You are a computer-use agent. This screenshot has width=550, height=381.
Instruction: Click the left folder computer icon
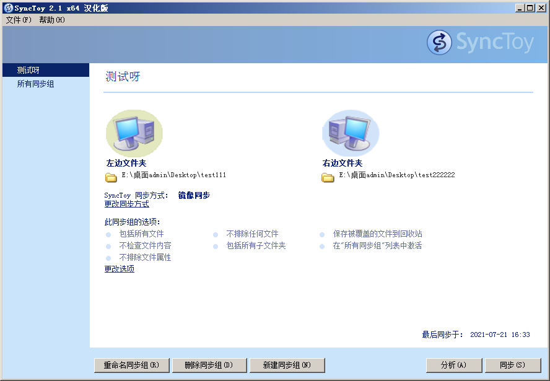pyautogui.click(x=134, y=133)
